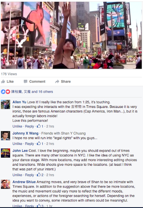The image size is (143, 208).
Task: Open the John Lee profile name link
Action: (20, 151)
